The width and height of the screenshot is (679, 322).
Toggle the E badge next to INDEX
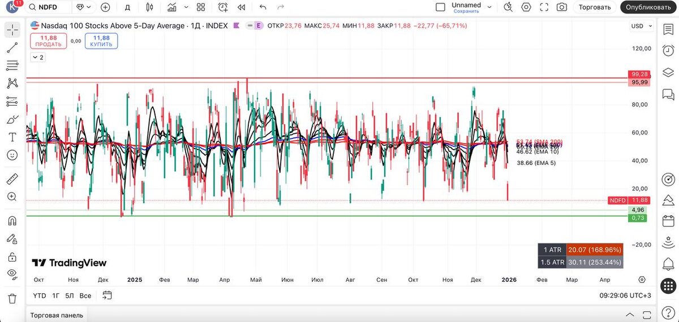pos(259,25)
